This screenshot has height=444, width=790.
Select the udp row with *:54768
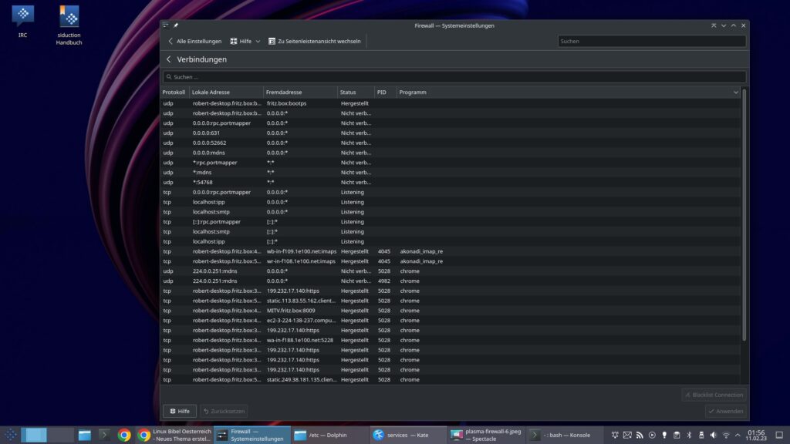(x=451, y=182)
